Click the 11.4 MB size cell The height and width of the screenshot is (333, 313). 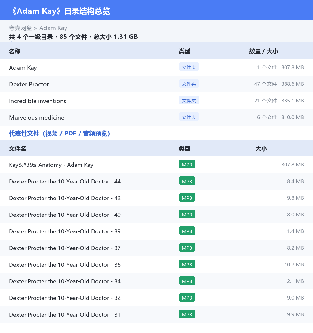point(294,231)
